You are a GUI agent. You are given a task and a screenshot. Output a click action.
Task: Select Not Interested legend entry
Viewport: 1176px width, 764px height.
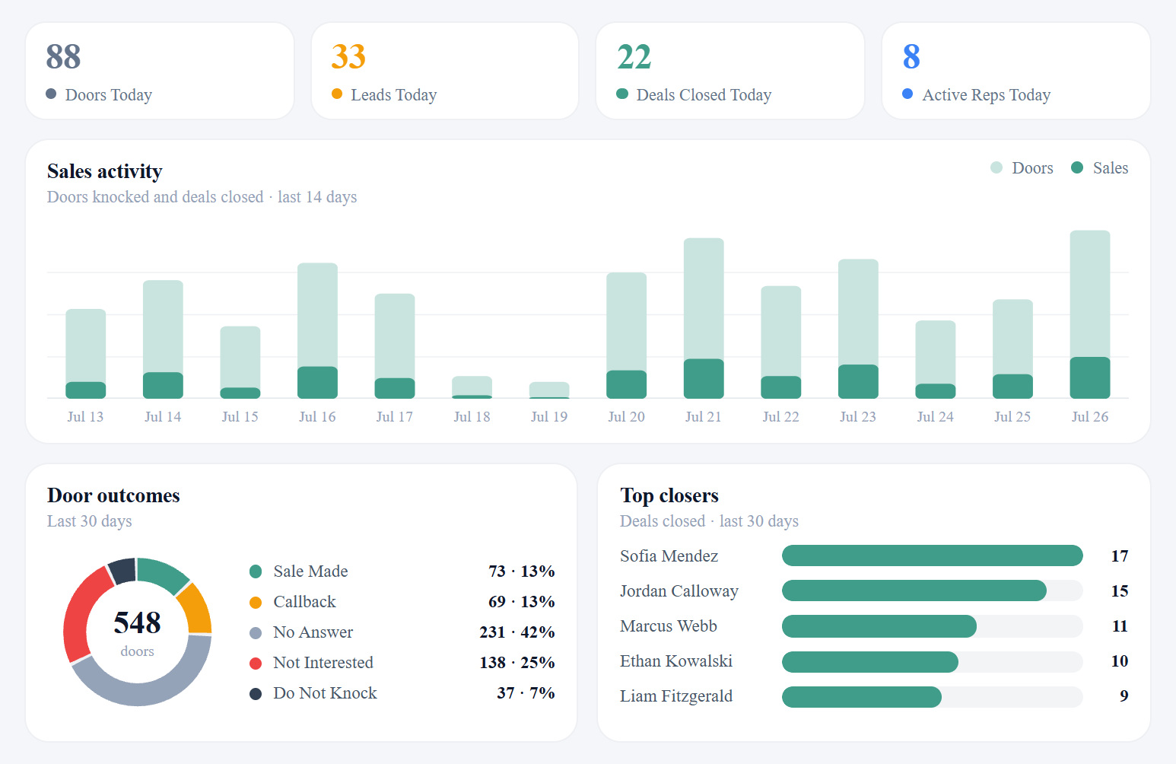(x=312, y=663)
